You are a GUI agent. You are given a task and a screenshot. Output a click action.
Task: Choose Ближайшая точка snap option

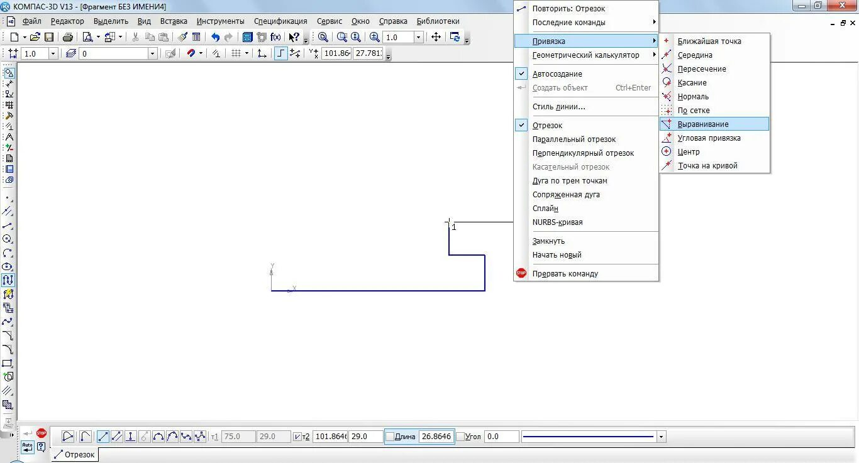pyautogui.click(x=714, y=41)
